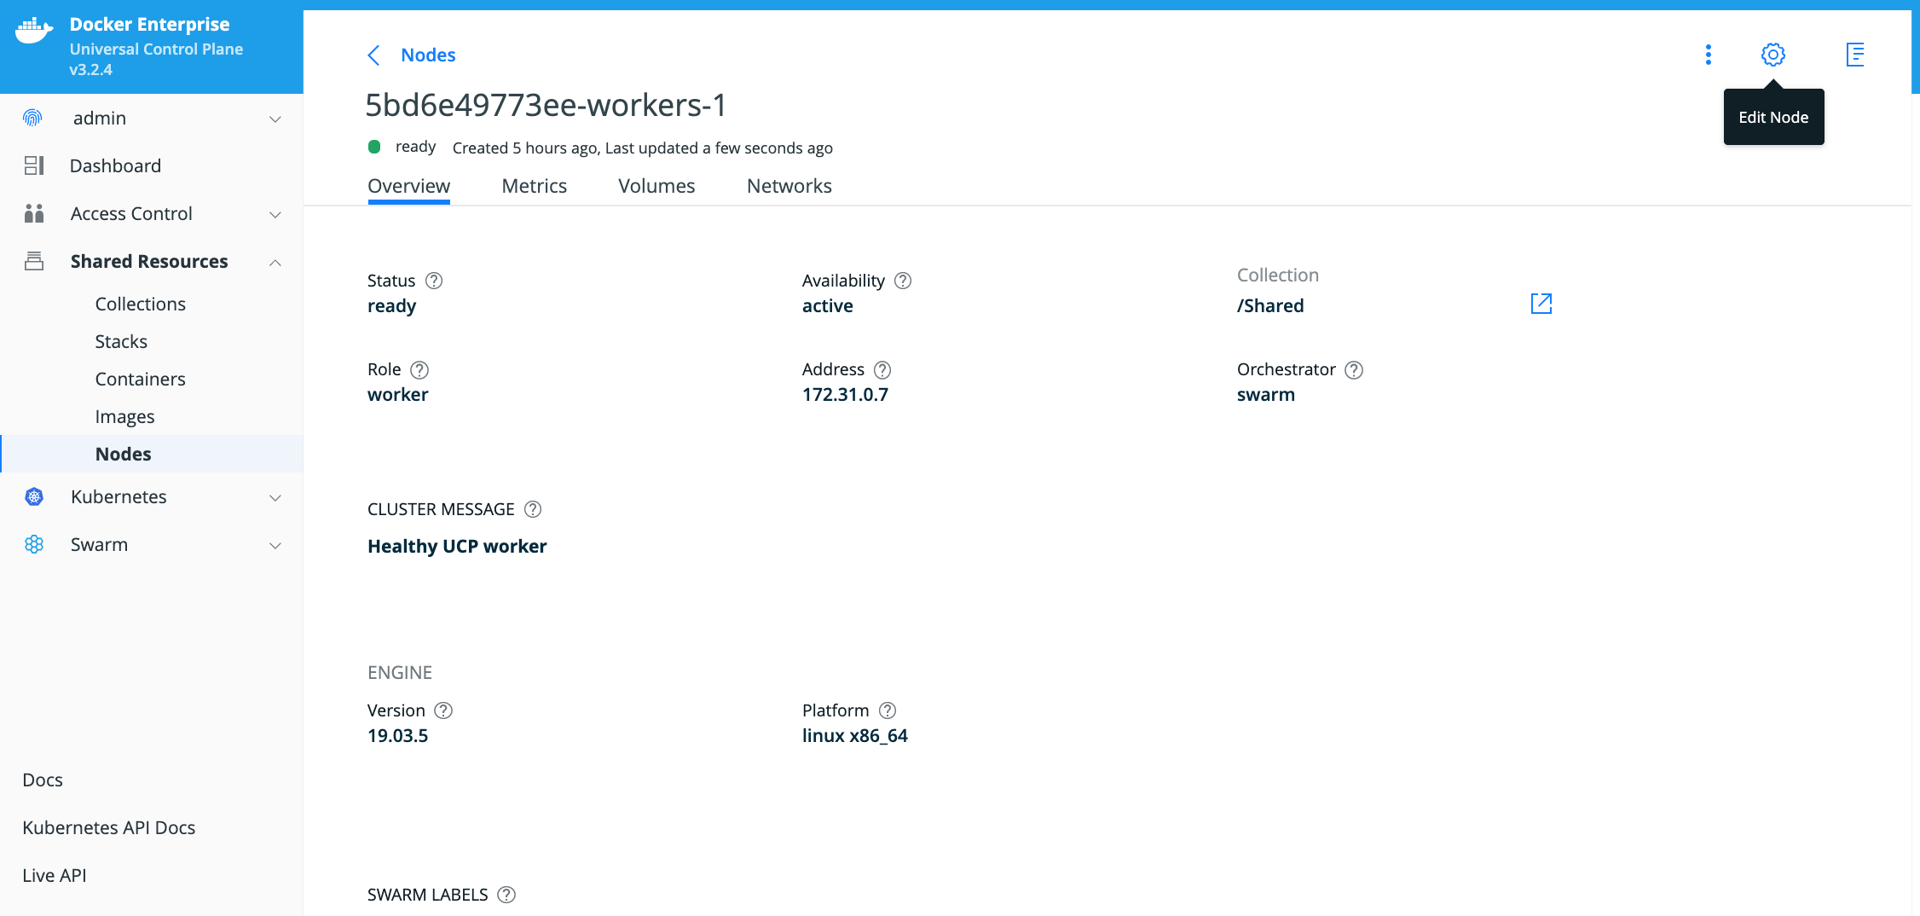Screen dimensions: 1920x916
Task: Click the admin fingerprint icon
Action: coord(32,118)
